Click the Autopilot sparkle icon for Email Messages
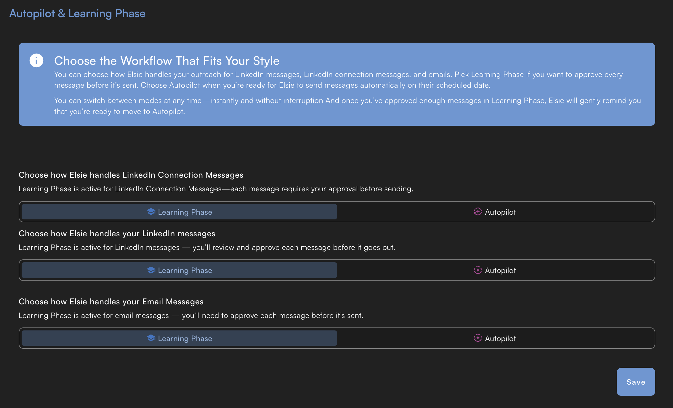 coord(477,338)
